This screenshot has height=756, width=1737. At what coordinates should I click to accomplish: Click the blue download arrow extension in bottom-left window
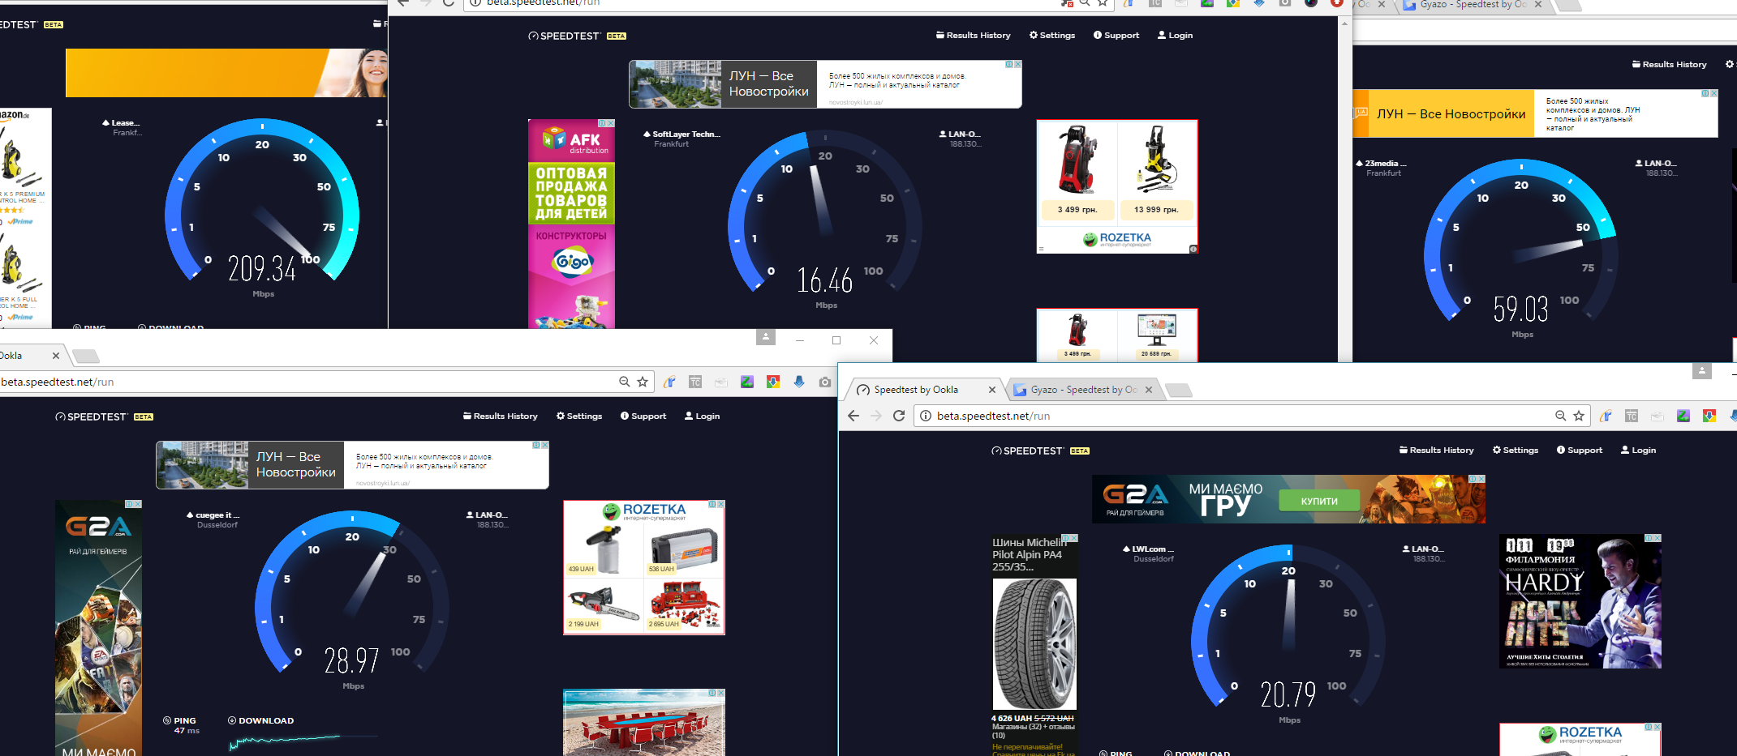pyautogui.click(x=799, y=382)
